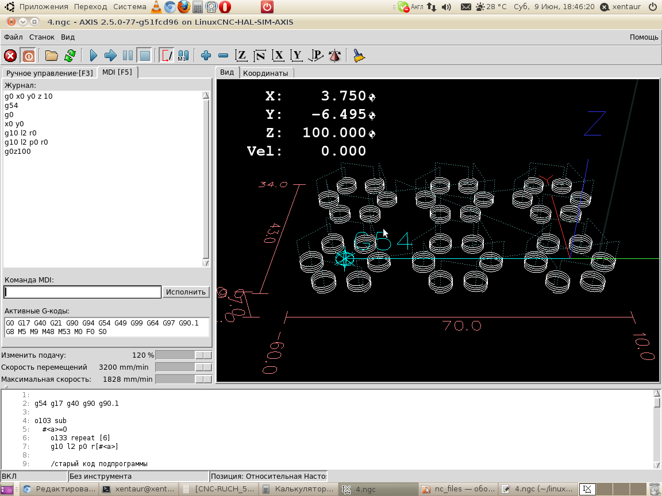Open the Координаты tab
The image size is (662, 496).
pyautogui.click(x=265, y=73)
